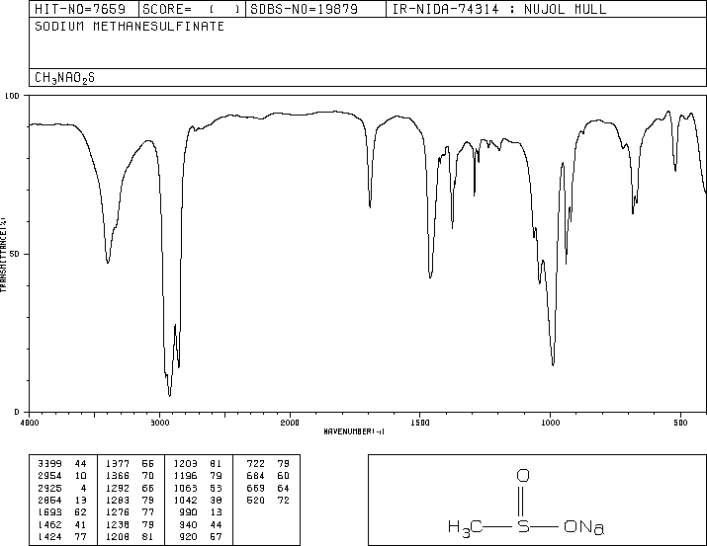Select the SCORE= field in the header
This screenshot has height=546, width=707.
click(x=192, y=9)
